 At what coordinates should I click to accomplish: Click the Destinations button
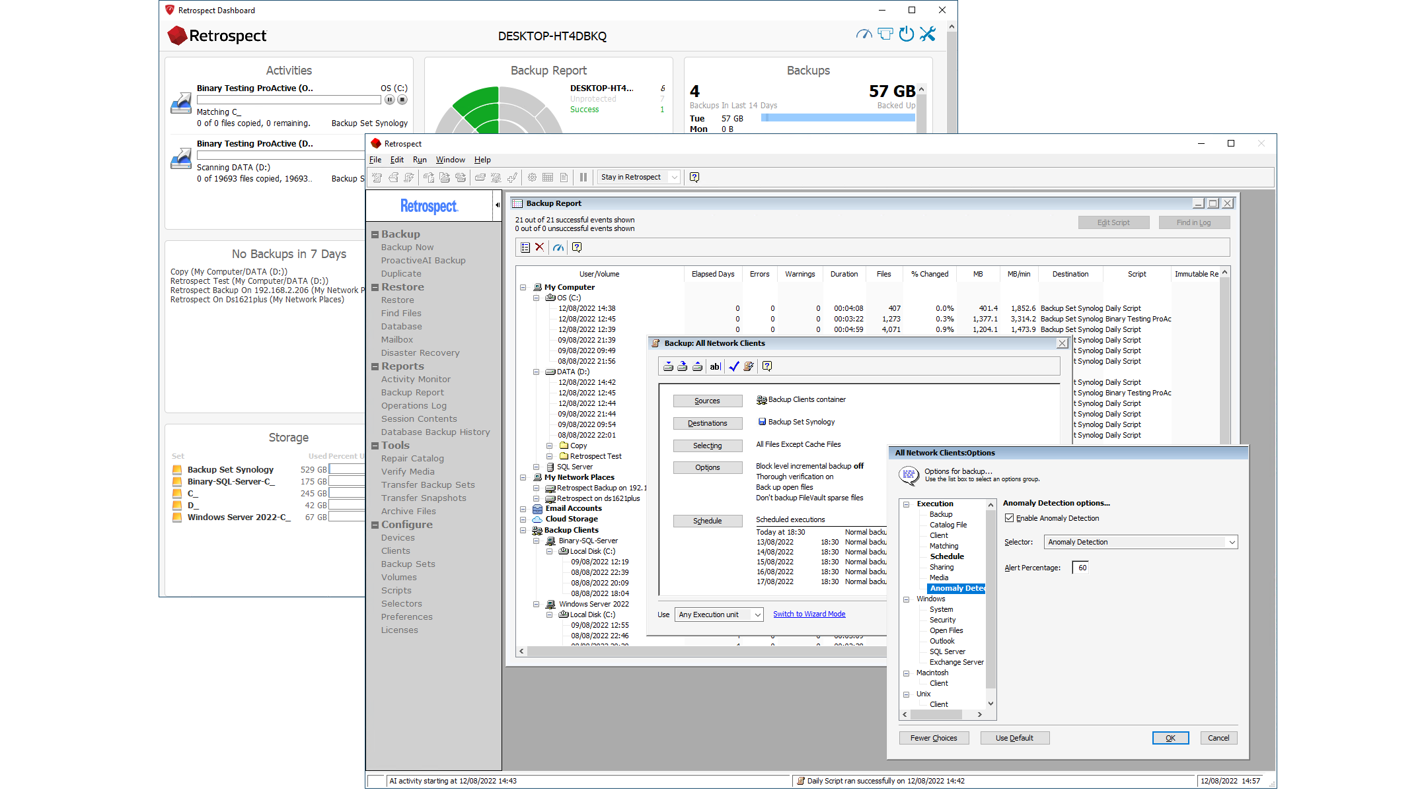tap(708, 424)
